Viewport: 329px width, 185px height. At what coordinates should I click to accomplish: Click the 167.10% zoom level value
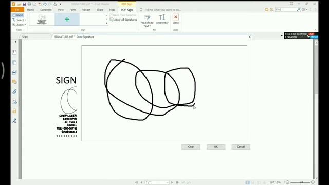(x=275, y=182)
